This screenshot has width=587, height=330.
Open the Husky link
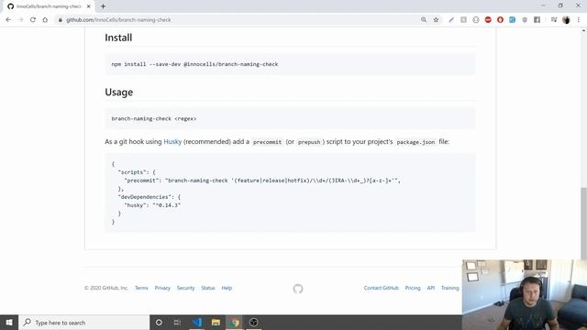click(x=172, y=142)
